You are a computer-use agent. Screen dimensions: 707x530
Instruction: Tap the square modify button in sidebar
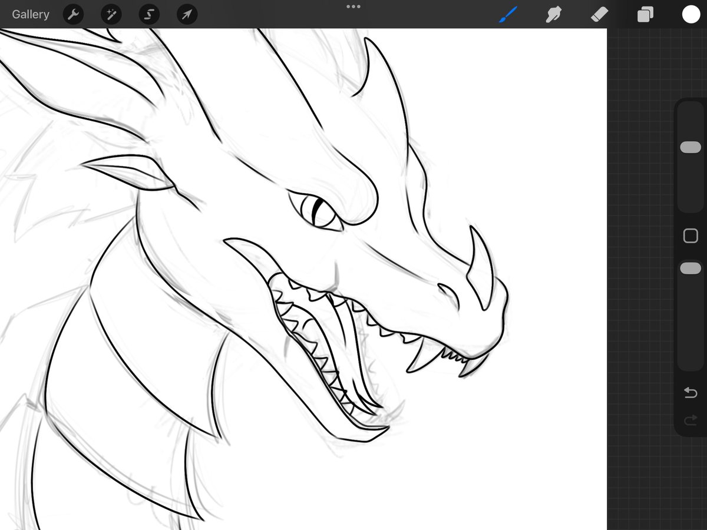pos(691,236)
